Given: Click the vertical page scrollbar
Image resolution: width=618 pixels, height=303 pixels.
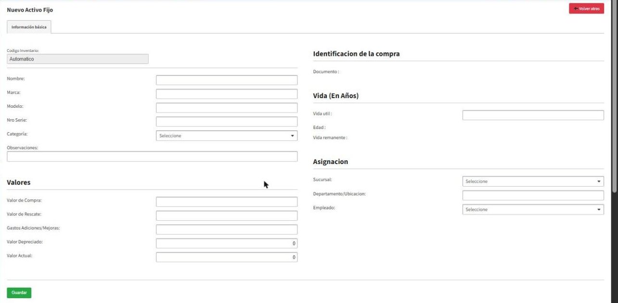Looking at the screenshot, I should tap(614, 96).
